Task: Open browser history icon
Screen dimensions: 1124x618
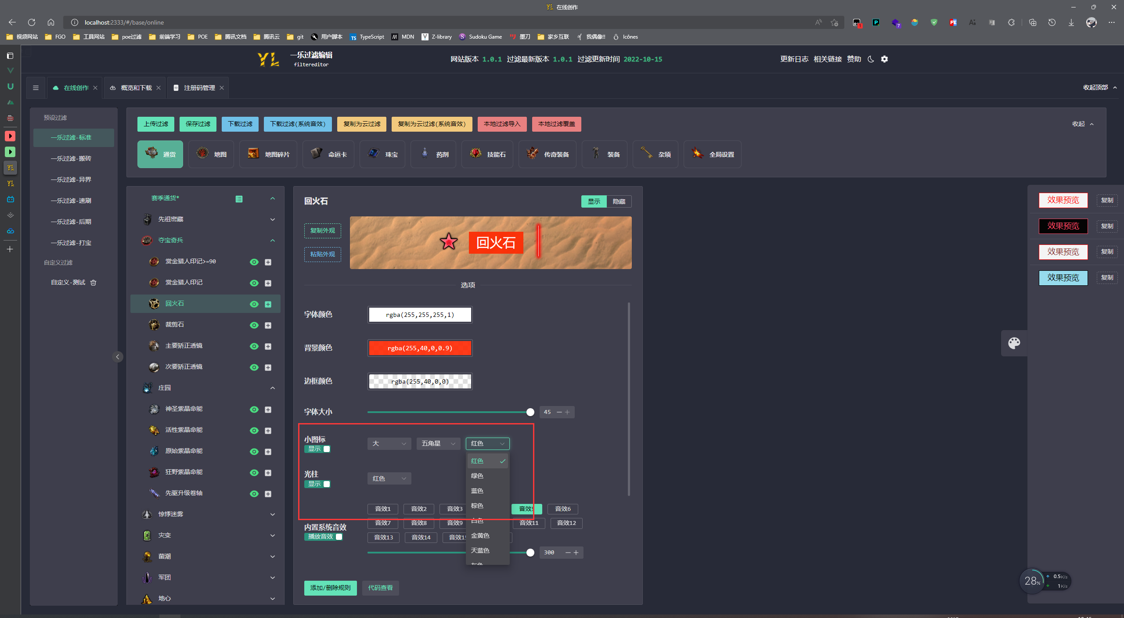Action: point(1052,22)
